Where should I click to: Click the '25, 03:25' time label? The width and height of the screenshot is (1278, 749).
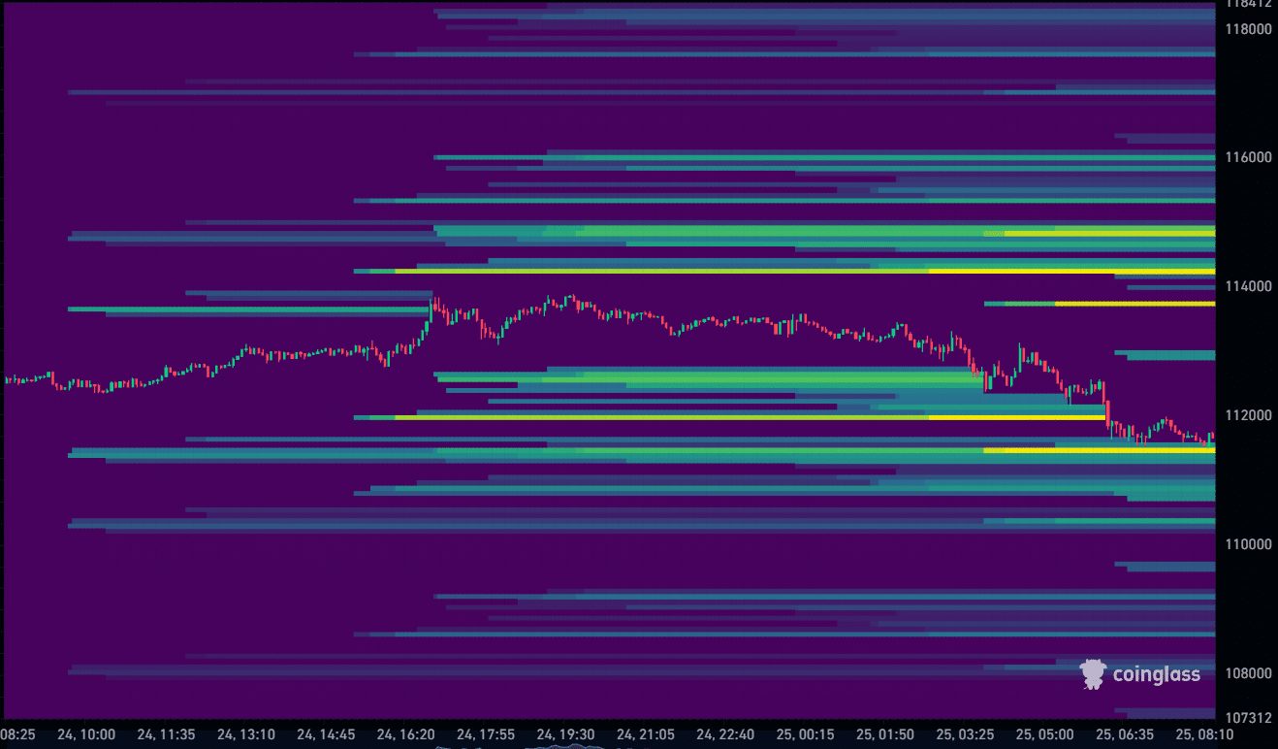pos(966,734)
